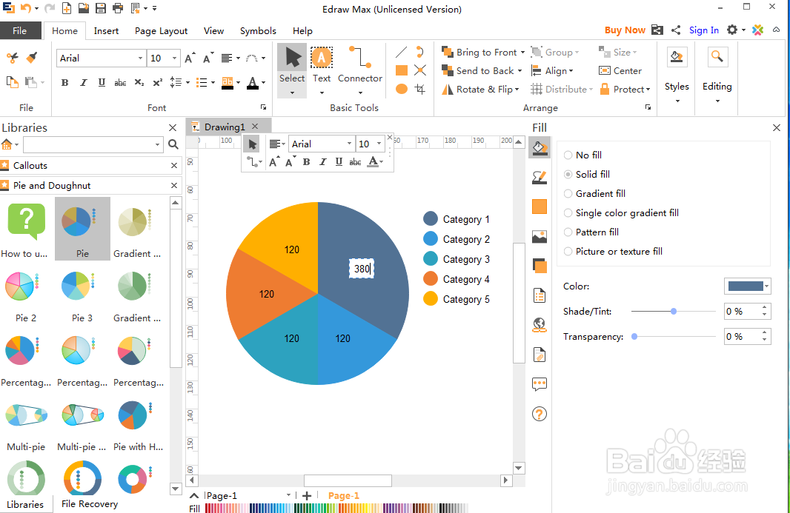790x513 pixels.
Task: Click the New document icon
Action: [x=67, y=8]
